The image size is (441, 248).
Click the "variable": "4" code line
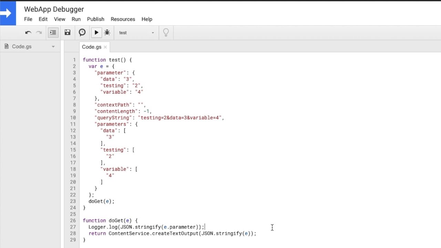[122, 92]
